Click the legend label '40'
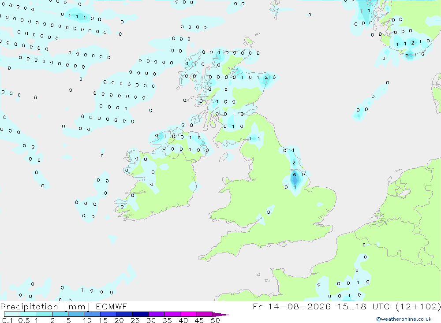Image resolution: width=441 pixels, height=323 pixels. (183, 320)
